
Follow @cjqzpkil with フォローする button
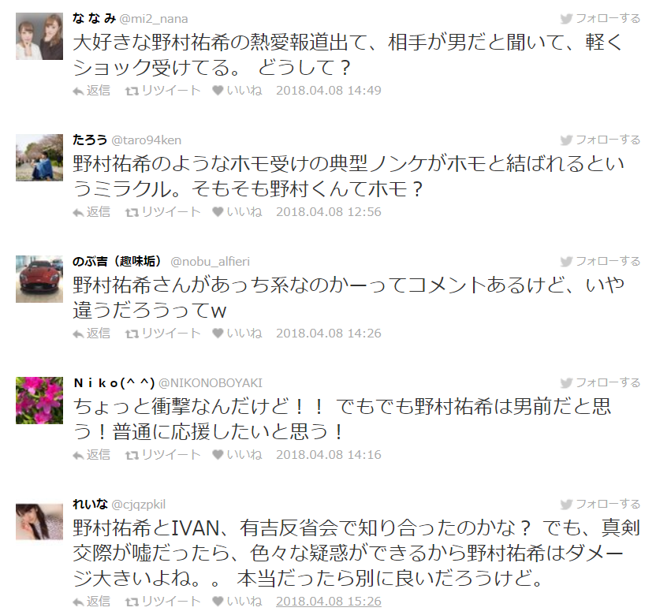pyautogui.click(x=600, y=504)
